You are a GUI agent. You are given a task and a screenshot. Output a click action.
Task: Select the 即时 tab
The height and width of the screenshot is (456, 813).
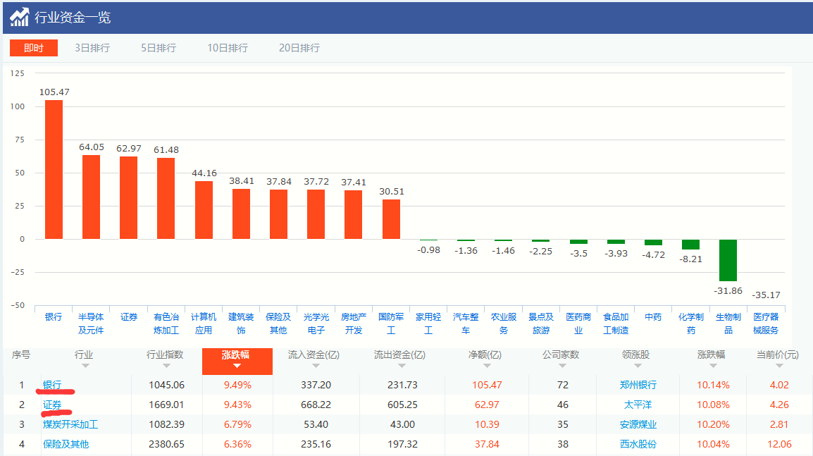pyautogui.click(x=34, y=48)
